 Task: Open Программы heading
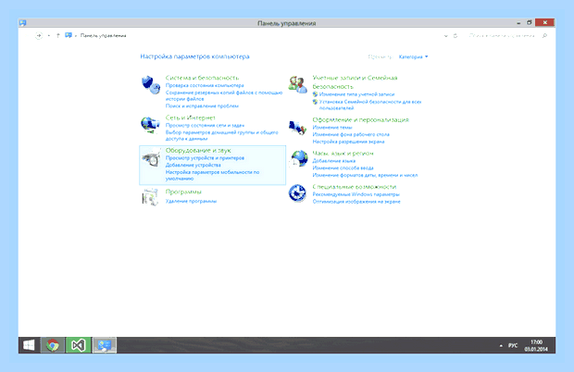183,192
